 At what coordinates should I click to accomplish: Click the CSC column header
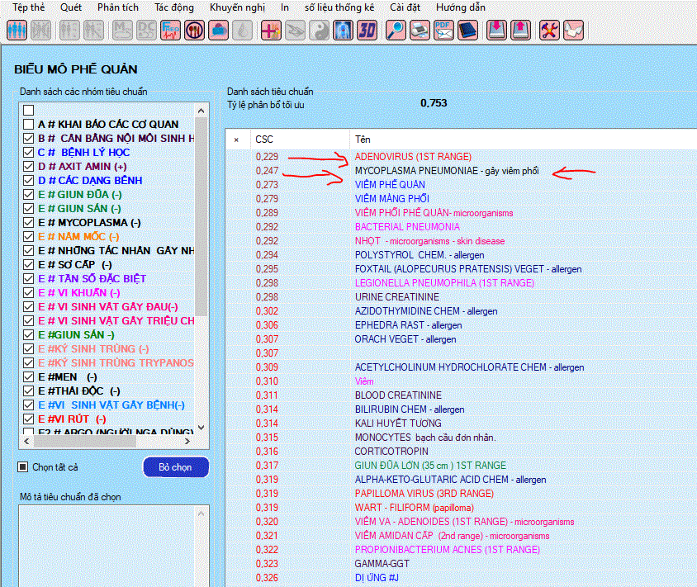(264, 139)
